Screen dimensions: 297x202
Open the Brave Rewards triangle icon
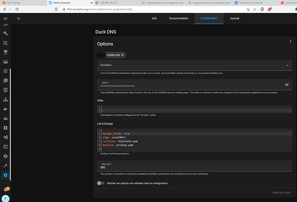pos(269,9)
